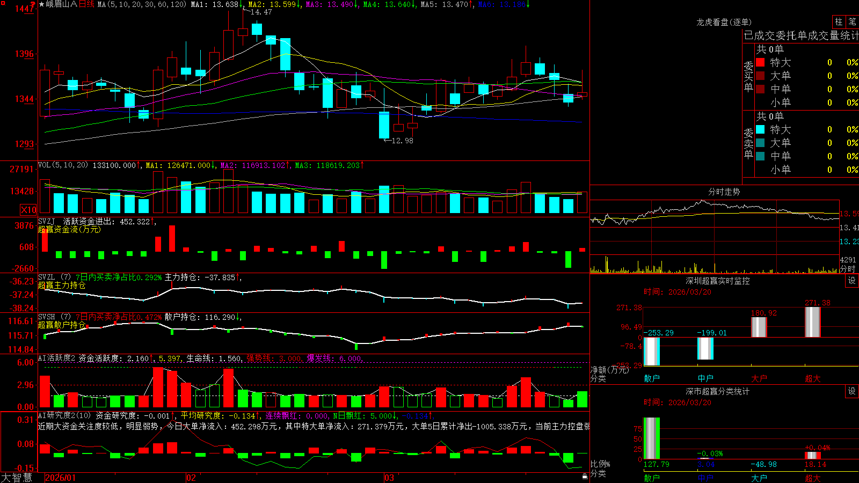Viewport: 859px width, 483px height.
Task: Open 设 settings for 深圳超赢实时监控
Action: (x=852, y=281)
